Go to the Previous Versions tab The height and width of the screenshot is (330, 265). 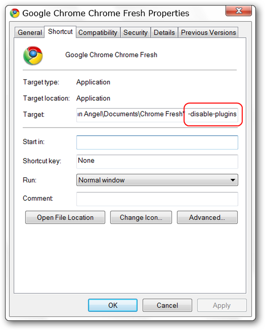tap(208, 33)
